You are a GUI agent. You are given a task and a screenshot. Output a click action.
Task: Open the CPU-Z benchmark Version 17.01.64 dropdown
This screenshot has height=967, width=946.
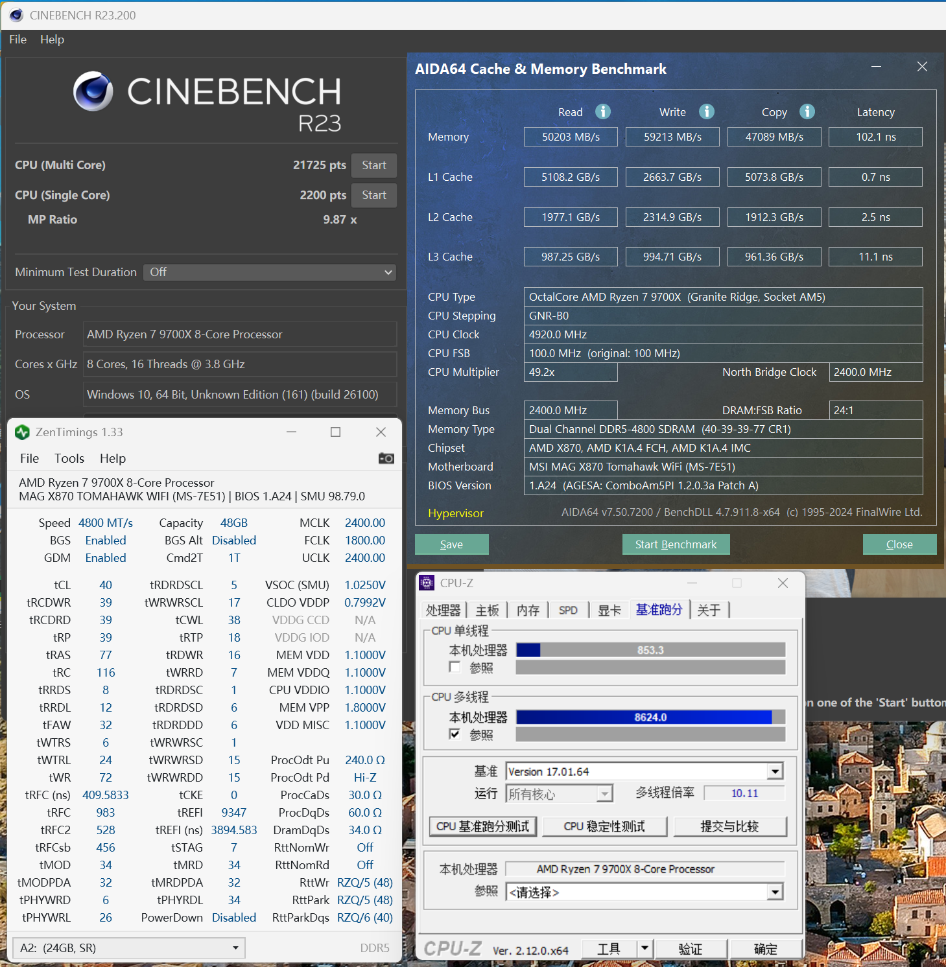point(775,771)
